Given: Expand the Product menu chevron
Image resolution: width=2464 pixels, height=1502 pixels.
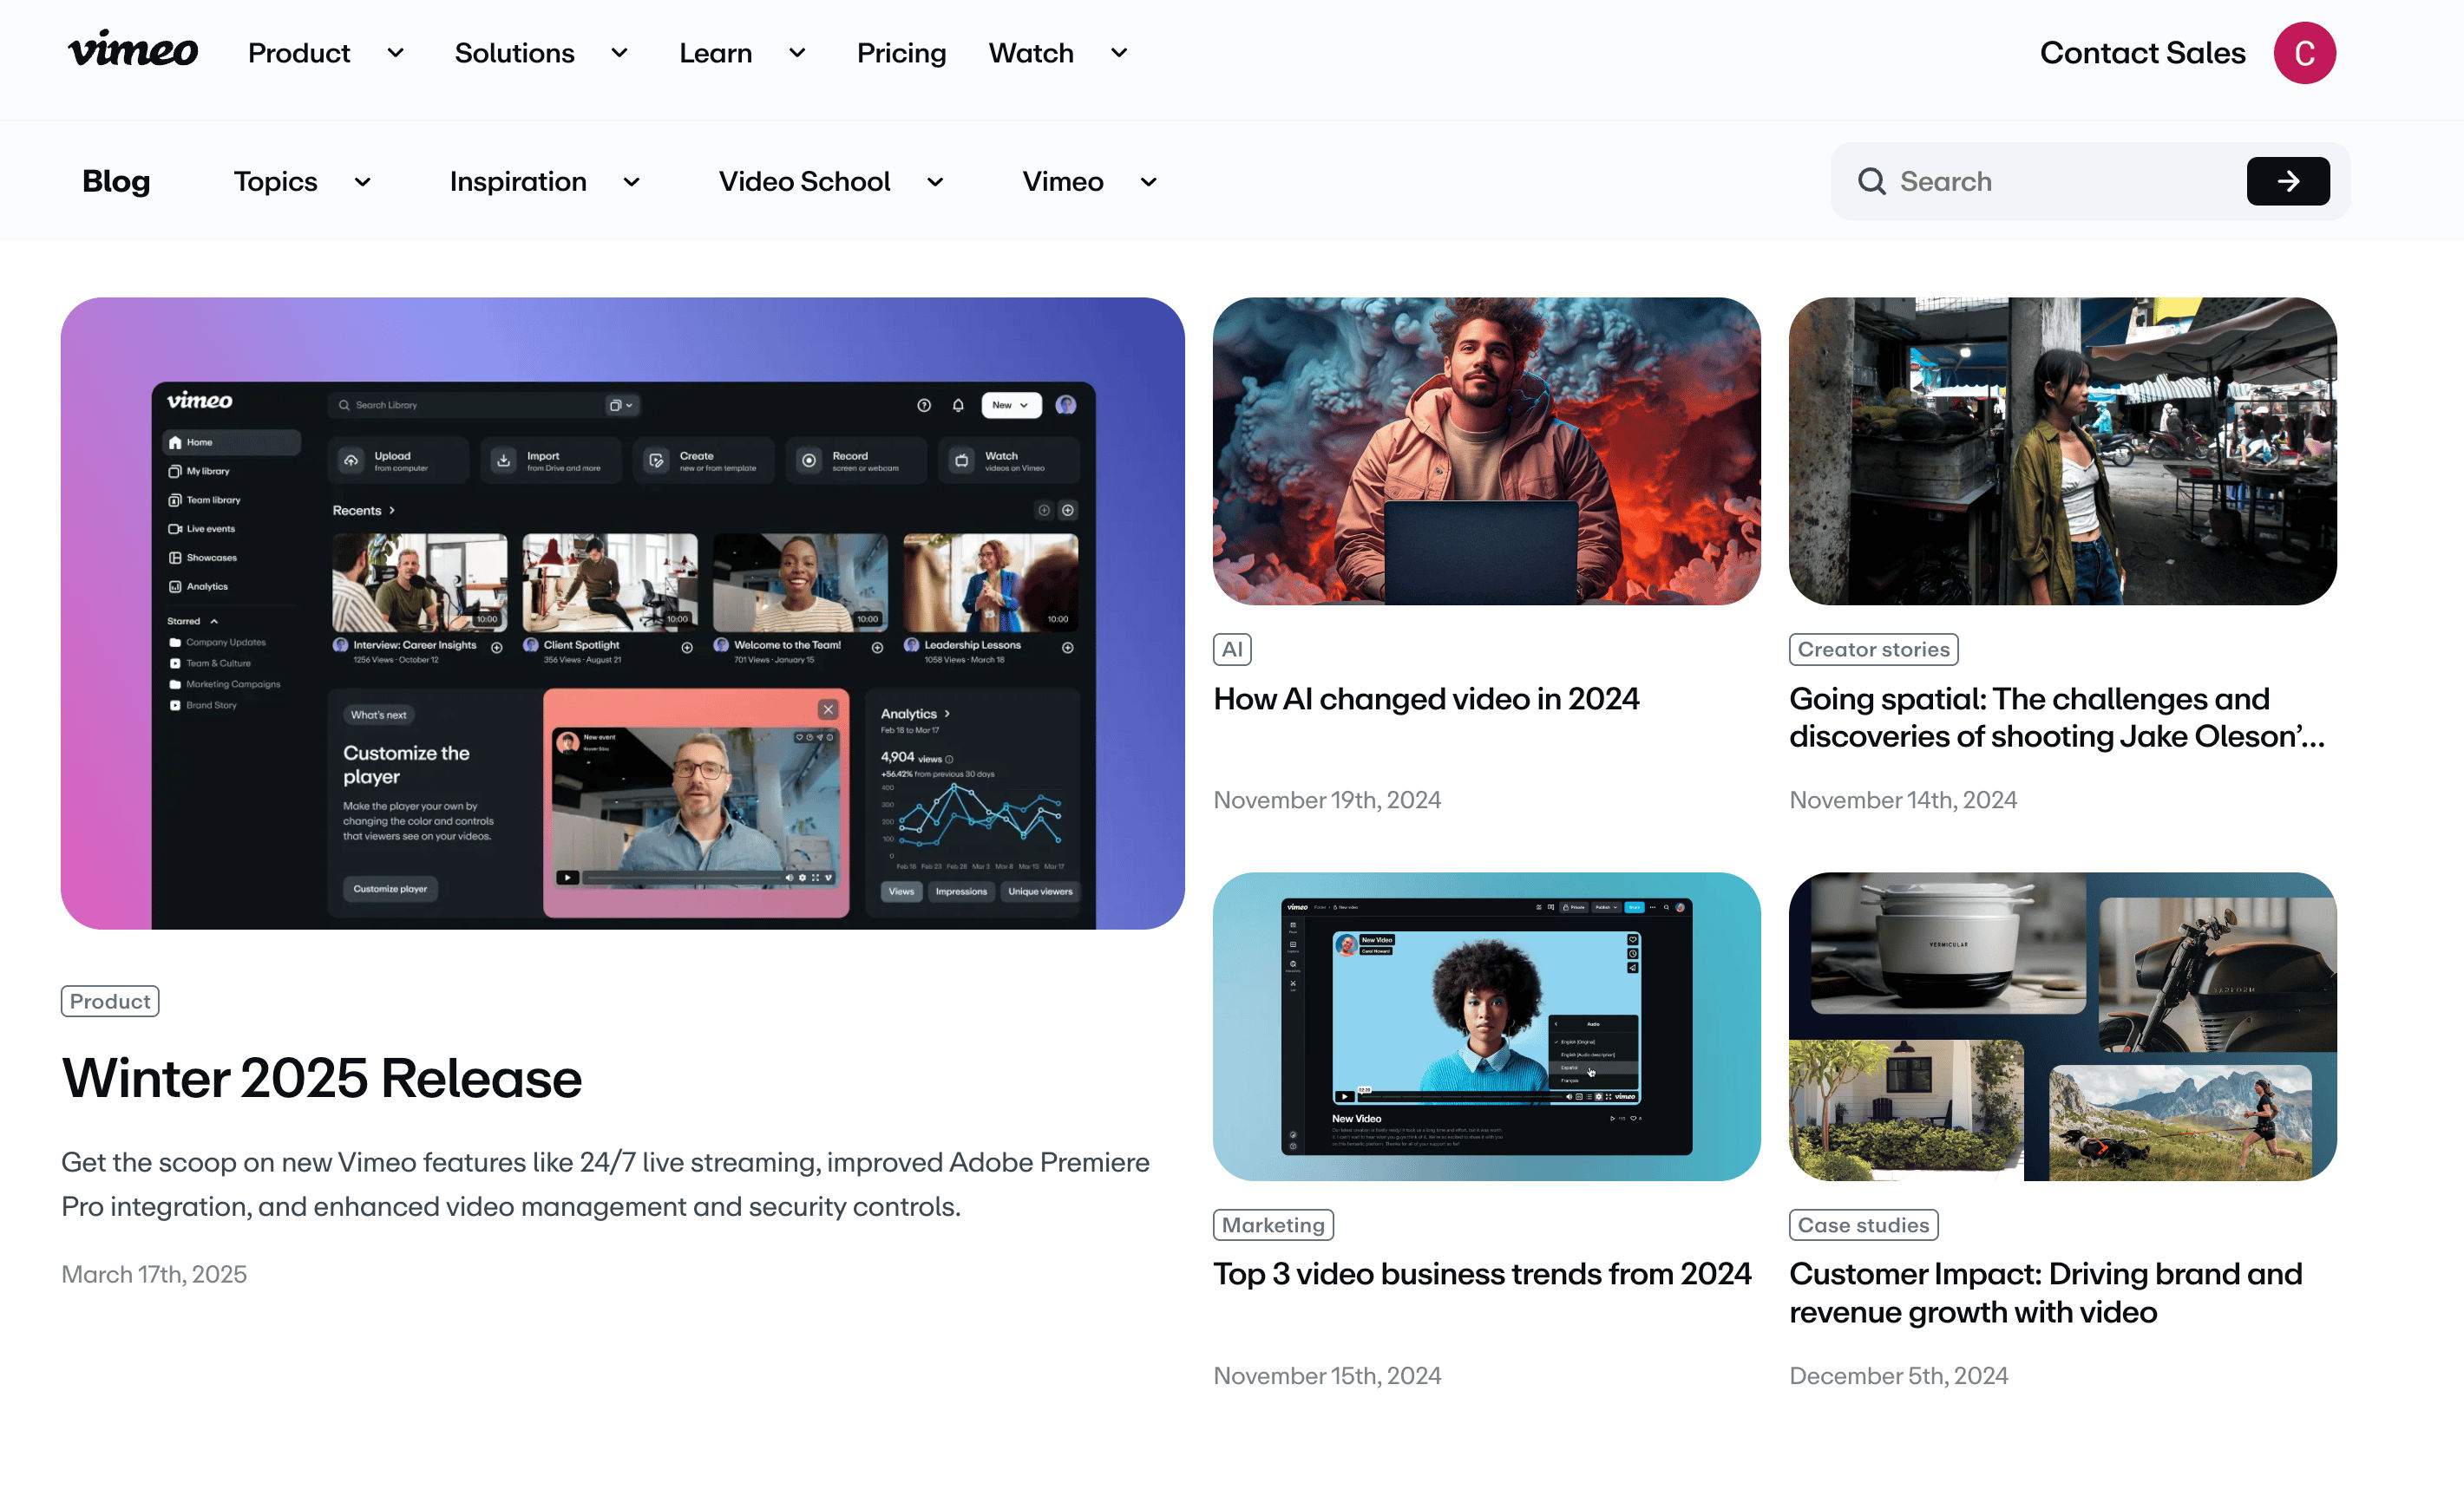Looking at the screenshot, I should (395, 53).
